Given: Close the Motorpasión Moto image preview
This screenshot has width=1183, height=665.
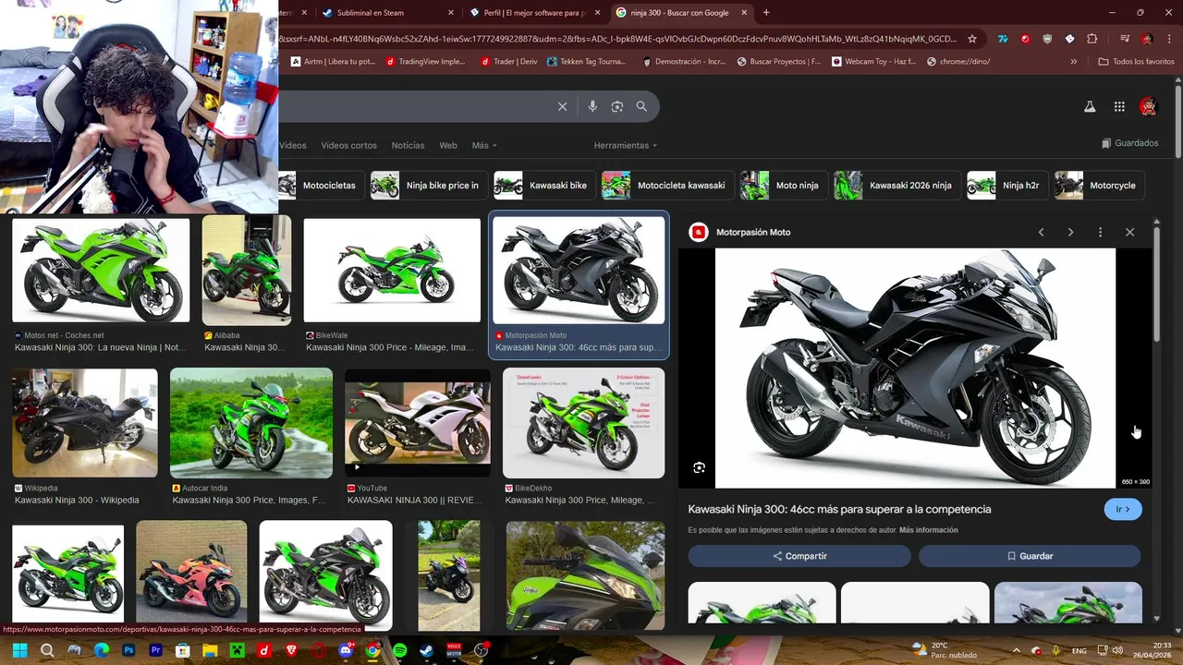Looking at the screenshot, I should (x=1129, y=232).
